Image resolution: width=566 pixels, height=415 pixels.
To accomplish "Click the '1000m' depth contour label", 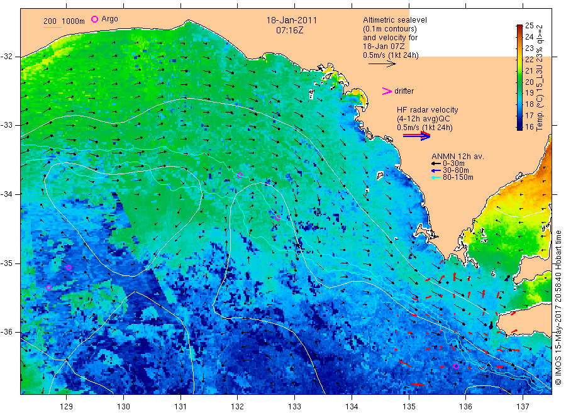I will [x=74, y=21].
